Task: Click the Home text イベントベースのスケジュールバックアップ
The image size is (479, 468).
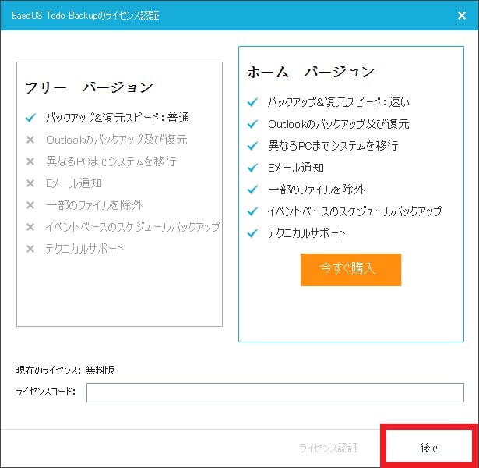Action: (354, 211)
